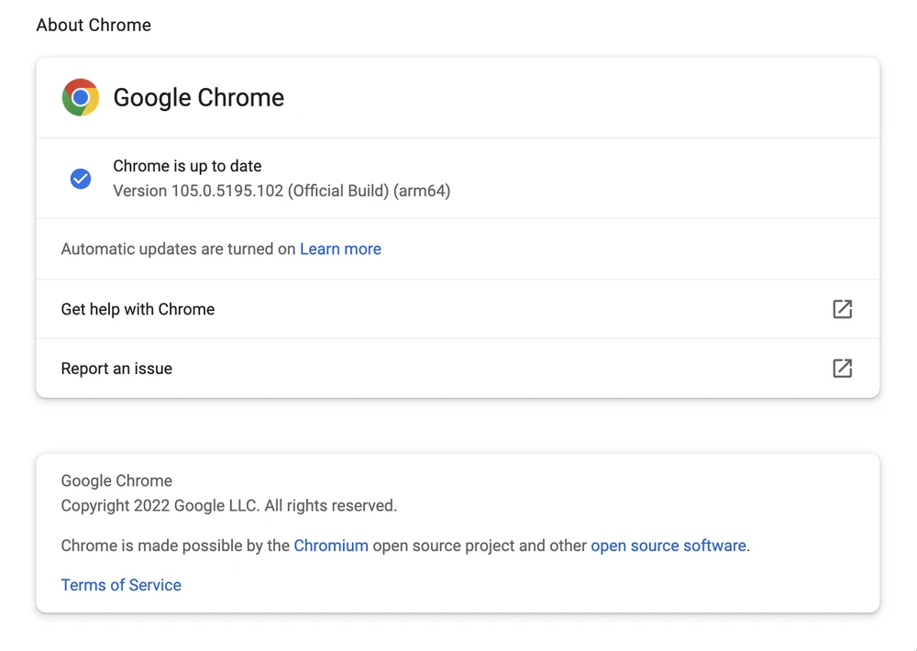Click the Chrome is made possible by text
The height and width of the screenshot is (651, 917).
point(175,546)
